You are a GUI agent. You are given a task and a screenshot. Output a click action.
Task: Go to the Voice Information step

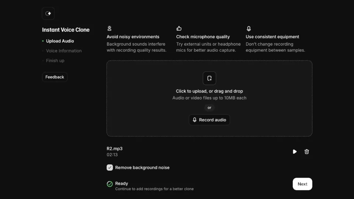(64, 51)
